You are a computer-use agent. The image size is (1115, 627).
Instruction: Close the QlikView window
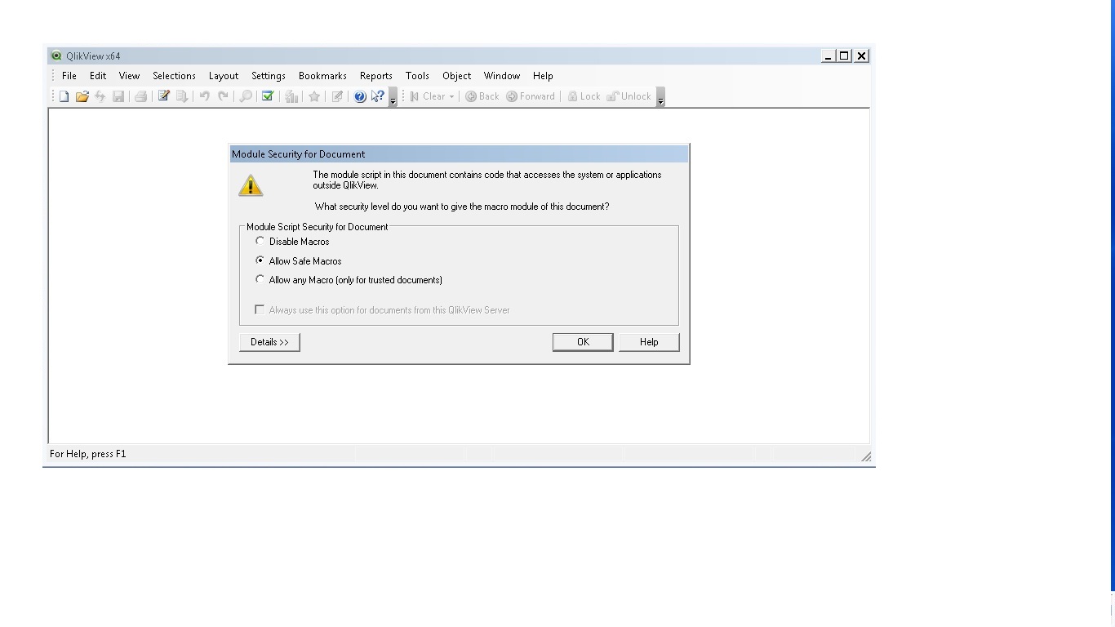click(x=862, y=56)
